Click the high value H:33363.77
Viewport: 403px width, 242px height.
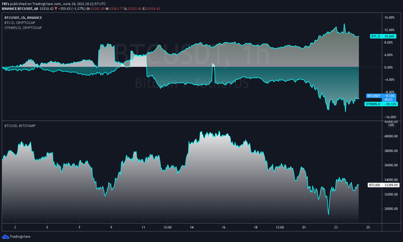coord(115,9)
